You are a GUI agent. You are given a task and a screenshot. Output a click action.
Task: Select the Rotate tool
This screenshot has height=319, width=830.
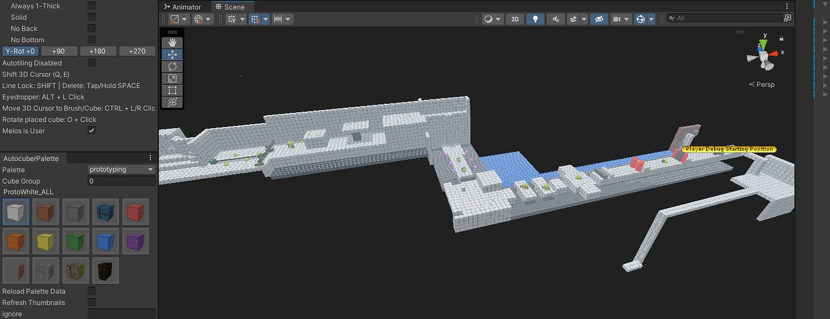[x=173, y=67]
